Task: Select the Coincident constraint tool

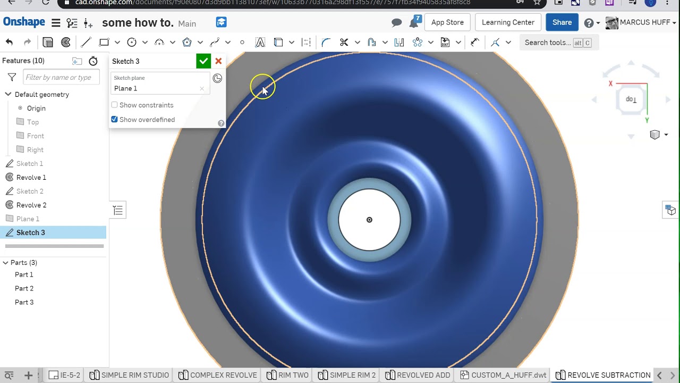Action: click(x=495, y=43)
